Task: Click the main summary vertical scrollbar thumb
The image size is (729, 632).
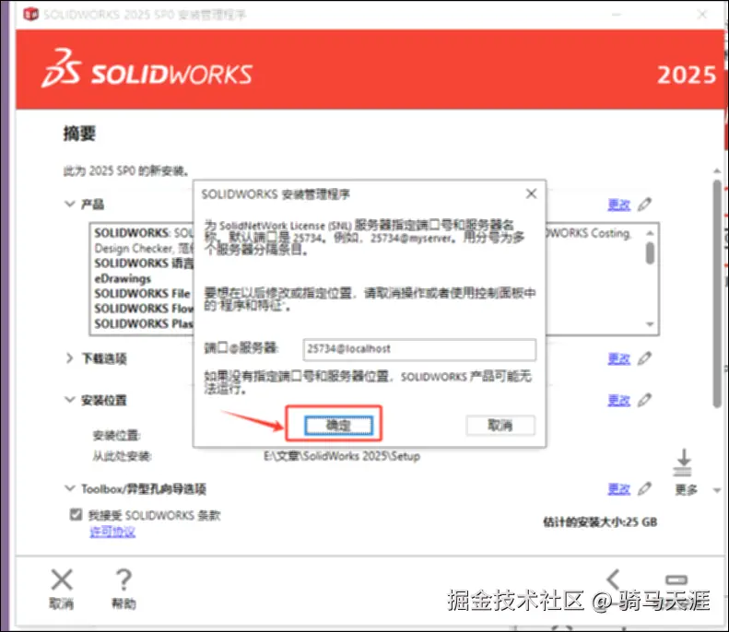Action: 717,294
